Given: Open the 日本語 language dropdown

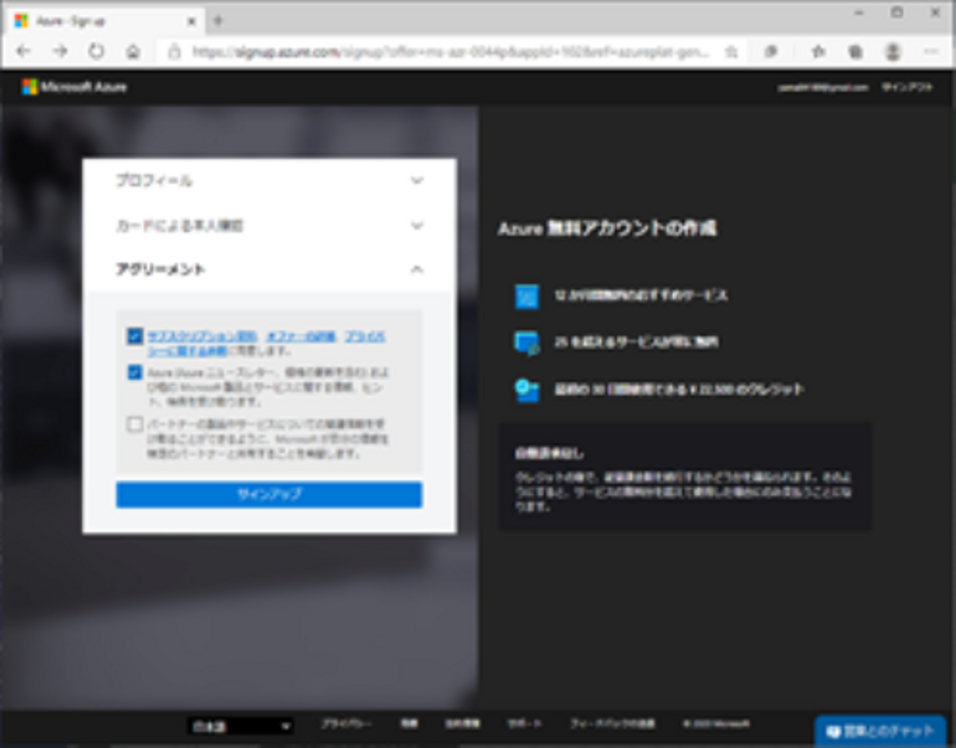Looking at the screenshot, I should pos(240,726).
